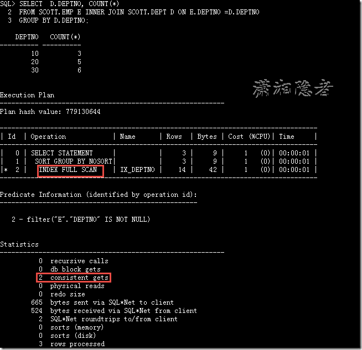Click the 'physical reads' statistic line
This screenshot has width=362, height=350.
(x=71, y=286)
